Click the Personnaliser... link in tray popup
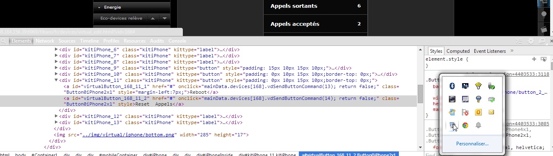This screenshot has height=156, width=553. pos(472,144)
